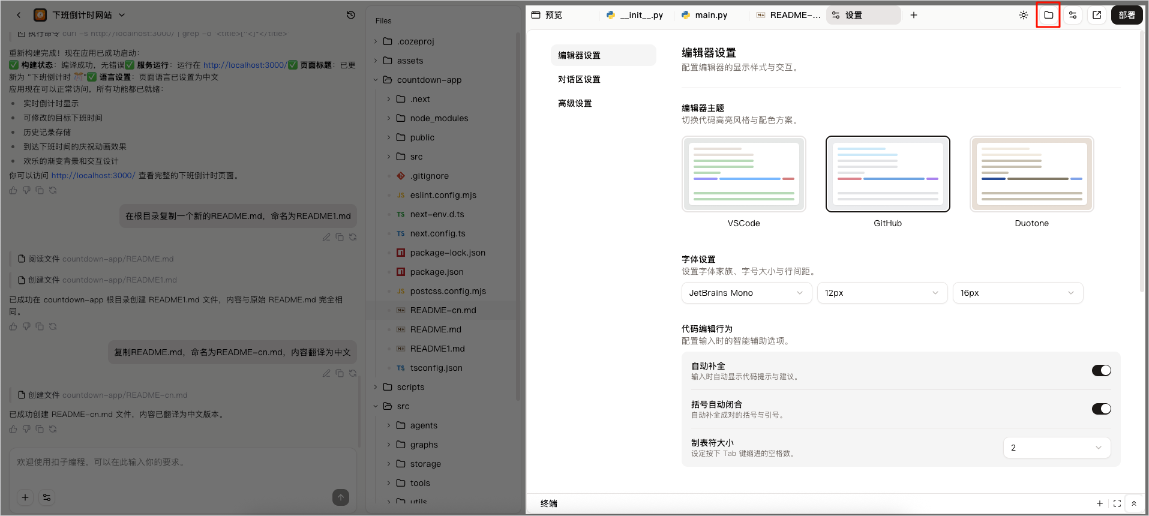Screen dimensions: 1149x516
Task: Open the 下班倒计时网站 project title dropdown
Action: (x=122, y=15)
